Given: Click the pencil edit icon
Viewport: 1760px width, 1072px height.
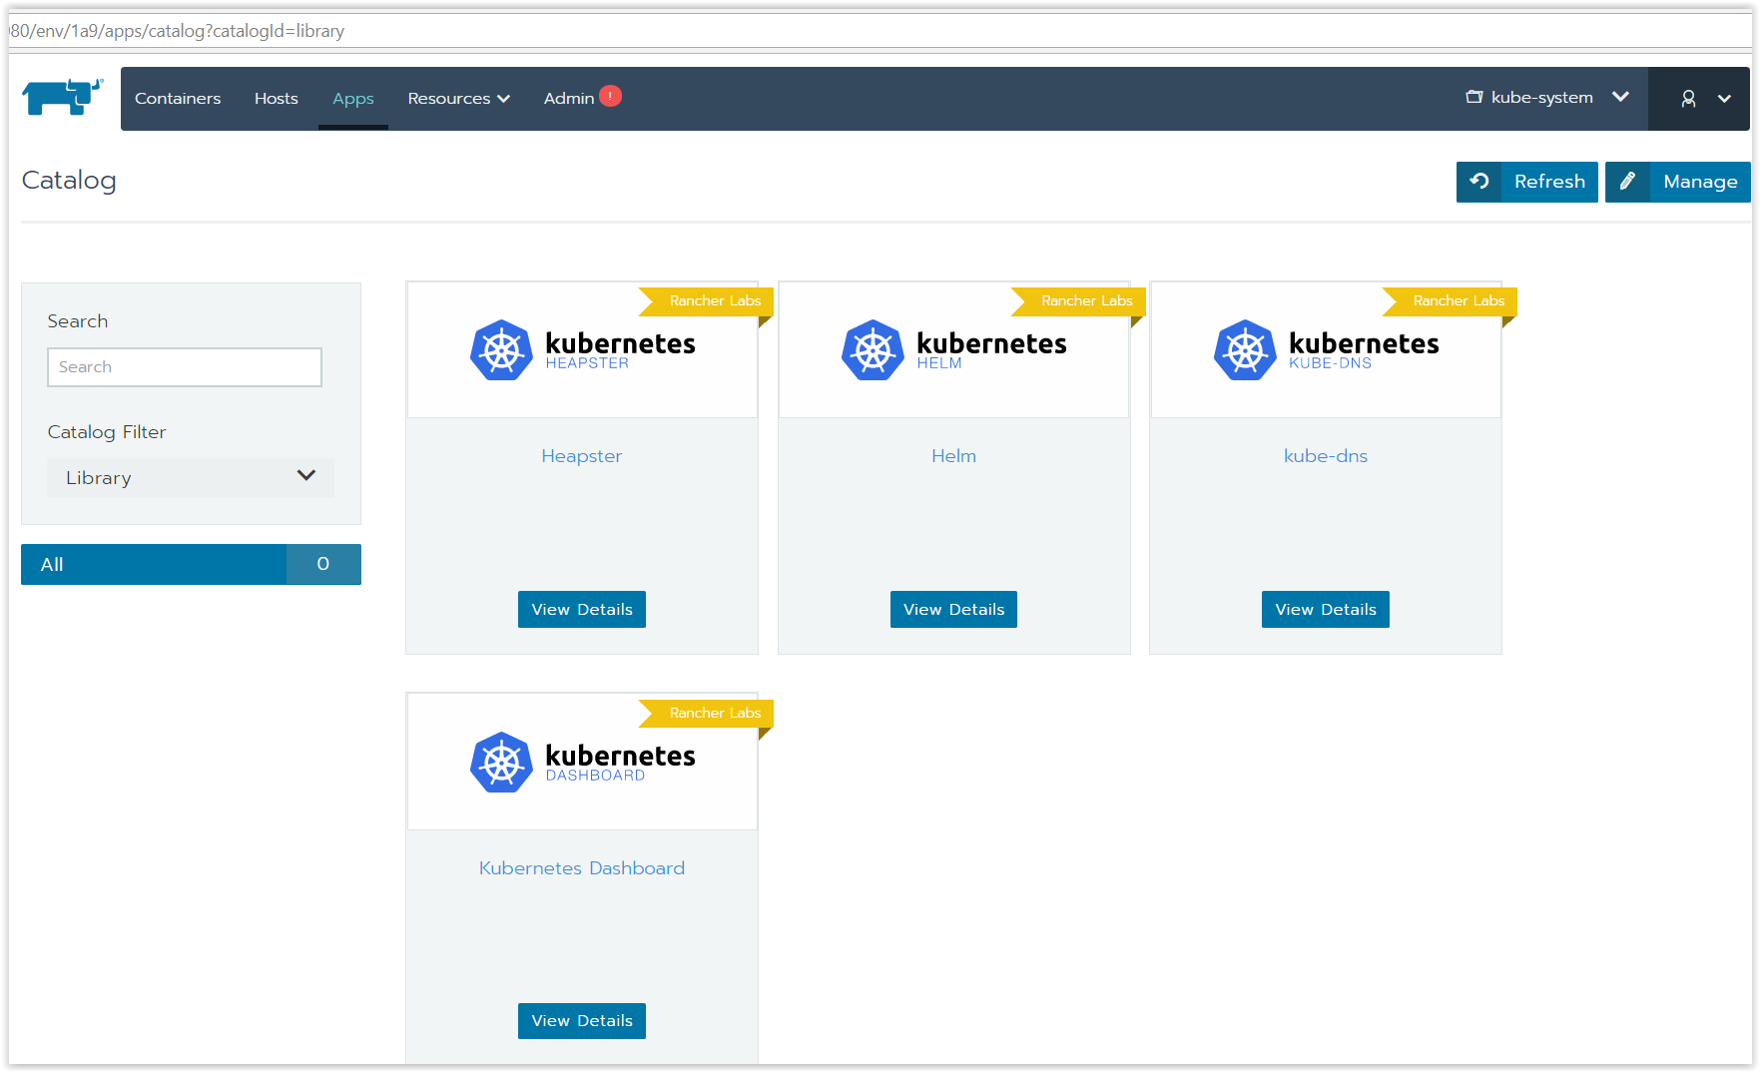Looking at the screenshot, I should tap(1627, 182).
